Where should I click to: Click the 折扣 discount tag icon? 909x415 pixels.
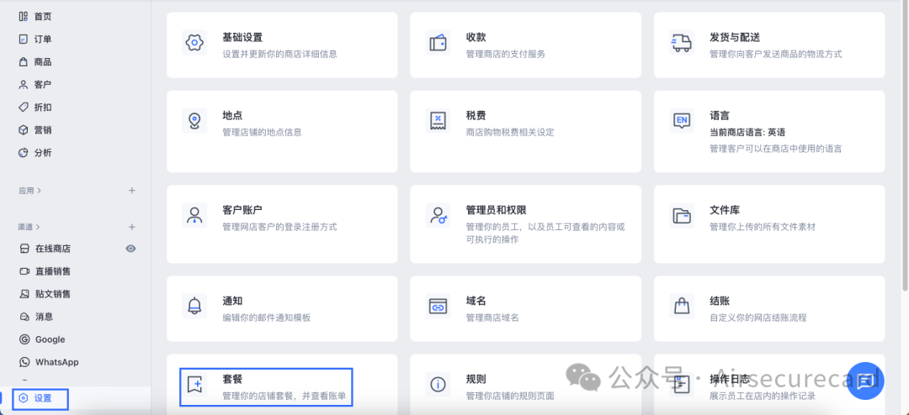coord(24,107)
